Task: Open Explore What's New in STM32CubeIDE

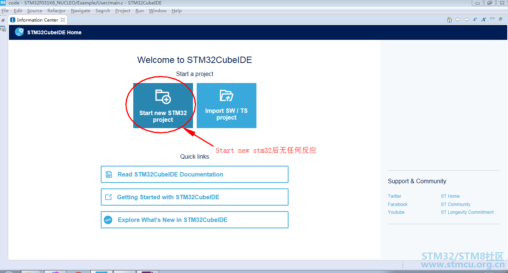Action: (x=194, y=220)
